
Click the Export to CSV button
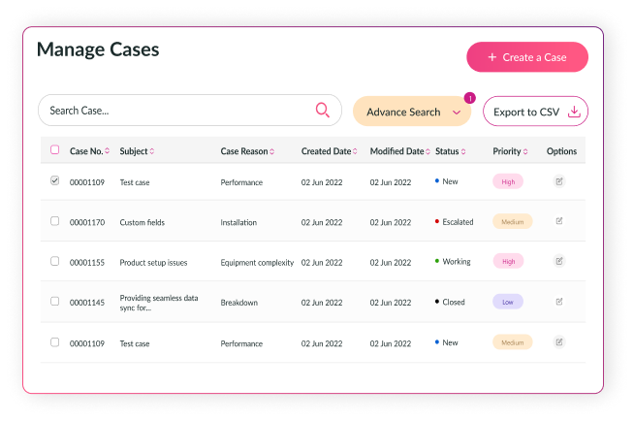click(534, 112)
